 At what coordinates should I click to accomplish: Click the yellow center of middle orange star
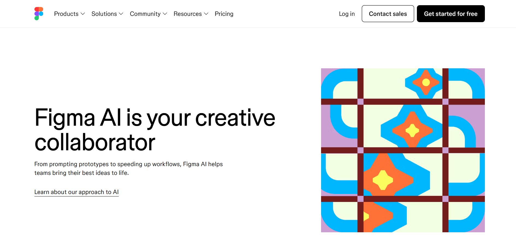coord(412,130)
